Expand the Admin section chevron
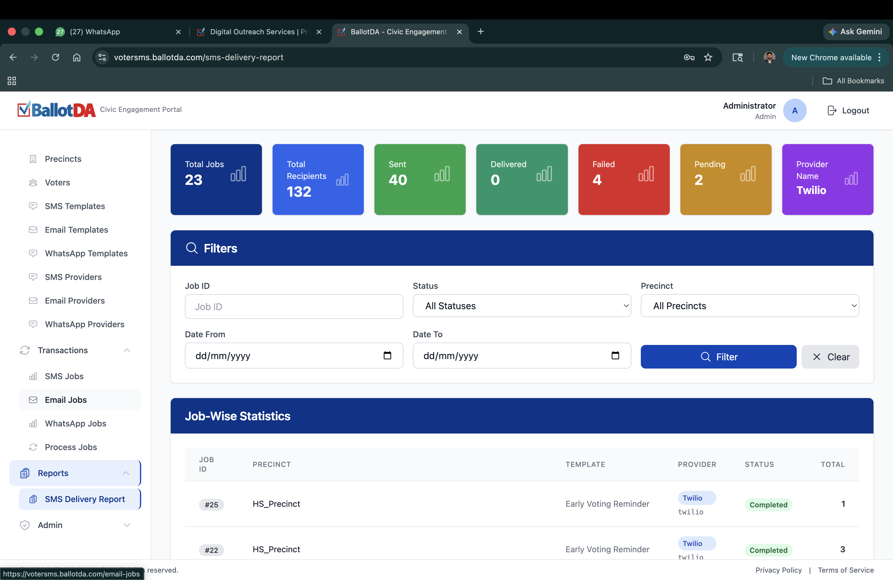The image size is (893, 580). [x=127, y=525]
